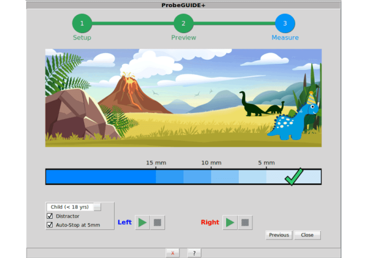Click the green checkmark on the depth bar
The image size is (367, 258).
[x=294, y=177]
